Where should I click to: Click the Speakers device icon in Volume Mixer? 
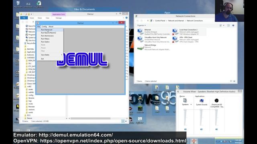185,100
